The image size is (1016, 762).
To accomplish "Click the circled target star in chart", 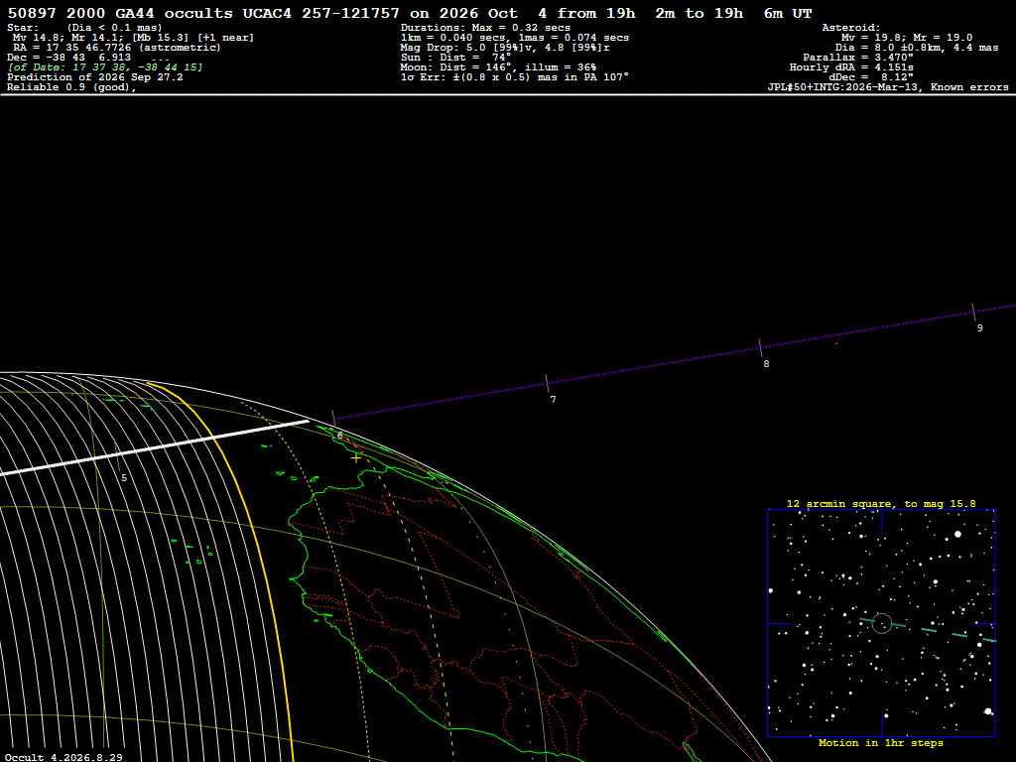I will pyautogui.click(x=881, y=623).
